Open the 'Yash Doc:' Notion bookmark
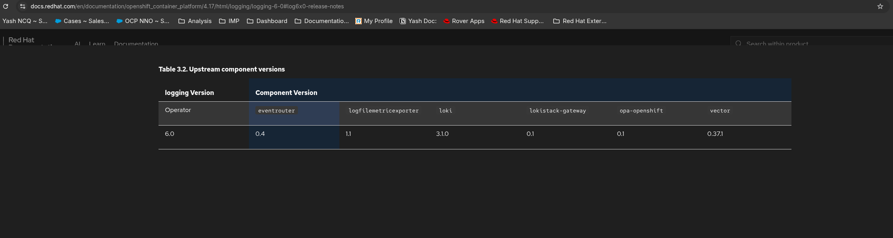Viewport: 893px width, 238px height. pos(418,21)
